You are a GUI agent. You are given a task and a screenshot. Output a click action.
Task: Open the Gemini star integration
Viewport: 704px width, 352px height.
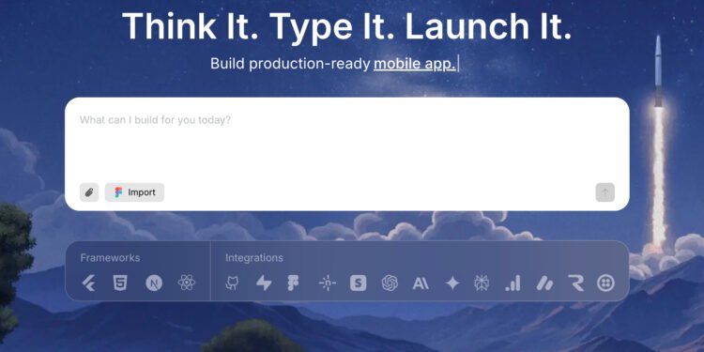point(452,283)
